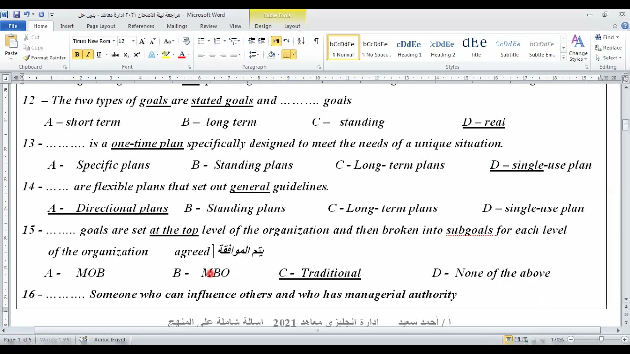630x354 pixels.
Task: Apply the Title style
Action: click(476, 48)
